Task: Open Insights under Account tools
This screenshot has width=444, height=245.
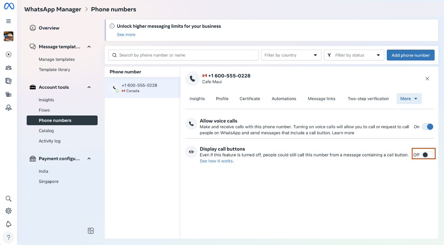Action: click(x=46, y=100)
